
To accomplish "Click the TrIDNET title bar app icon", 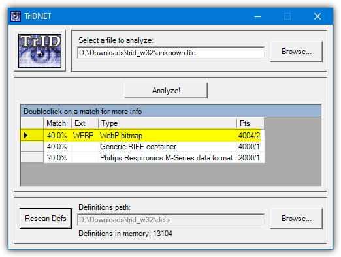I will 16,16.
